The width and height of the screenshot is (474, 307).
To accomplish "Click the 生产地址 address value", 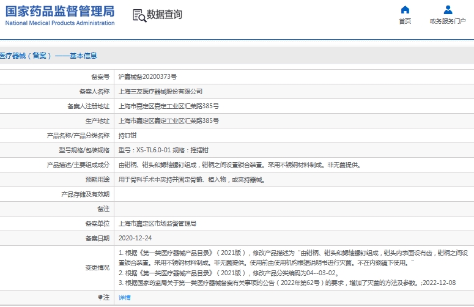I will click(x=169, y=121).
